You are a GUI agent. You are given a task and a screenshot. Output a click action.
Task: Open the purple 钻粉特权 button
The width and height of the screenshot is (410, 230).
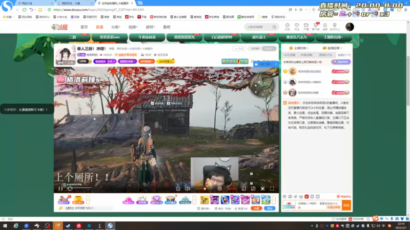341,62
